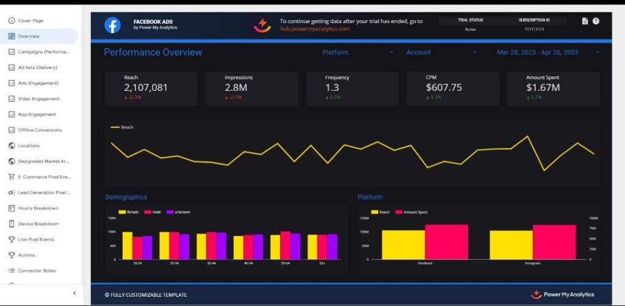Open the date range Mar 28 - Apr 26 dropdown

coord(548,52)
